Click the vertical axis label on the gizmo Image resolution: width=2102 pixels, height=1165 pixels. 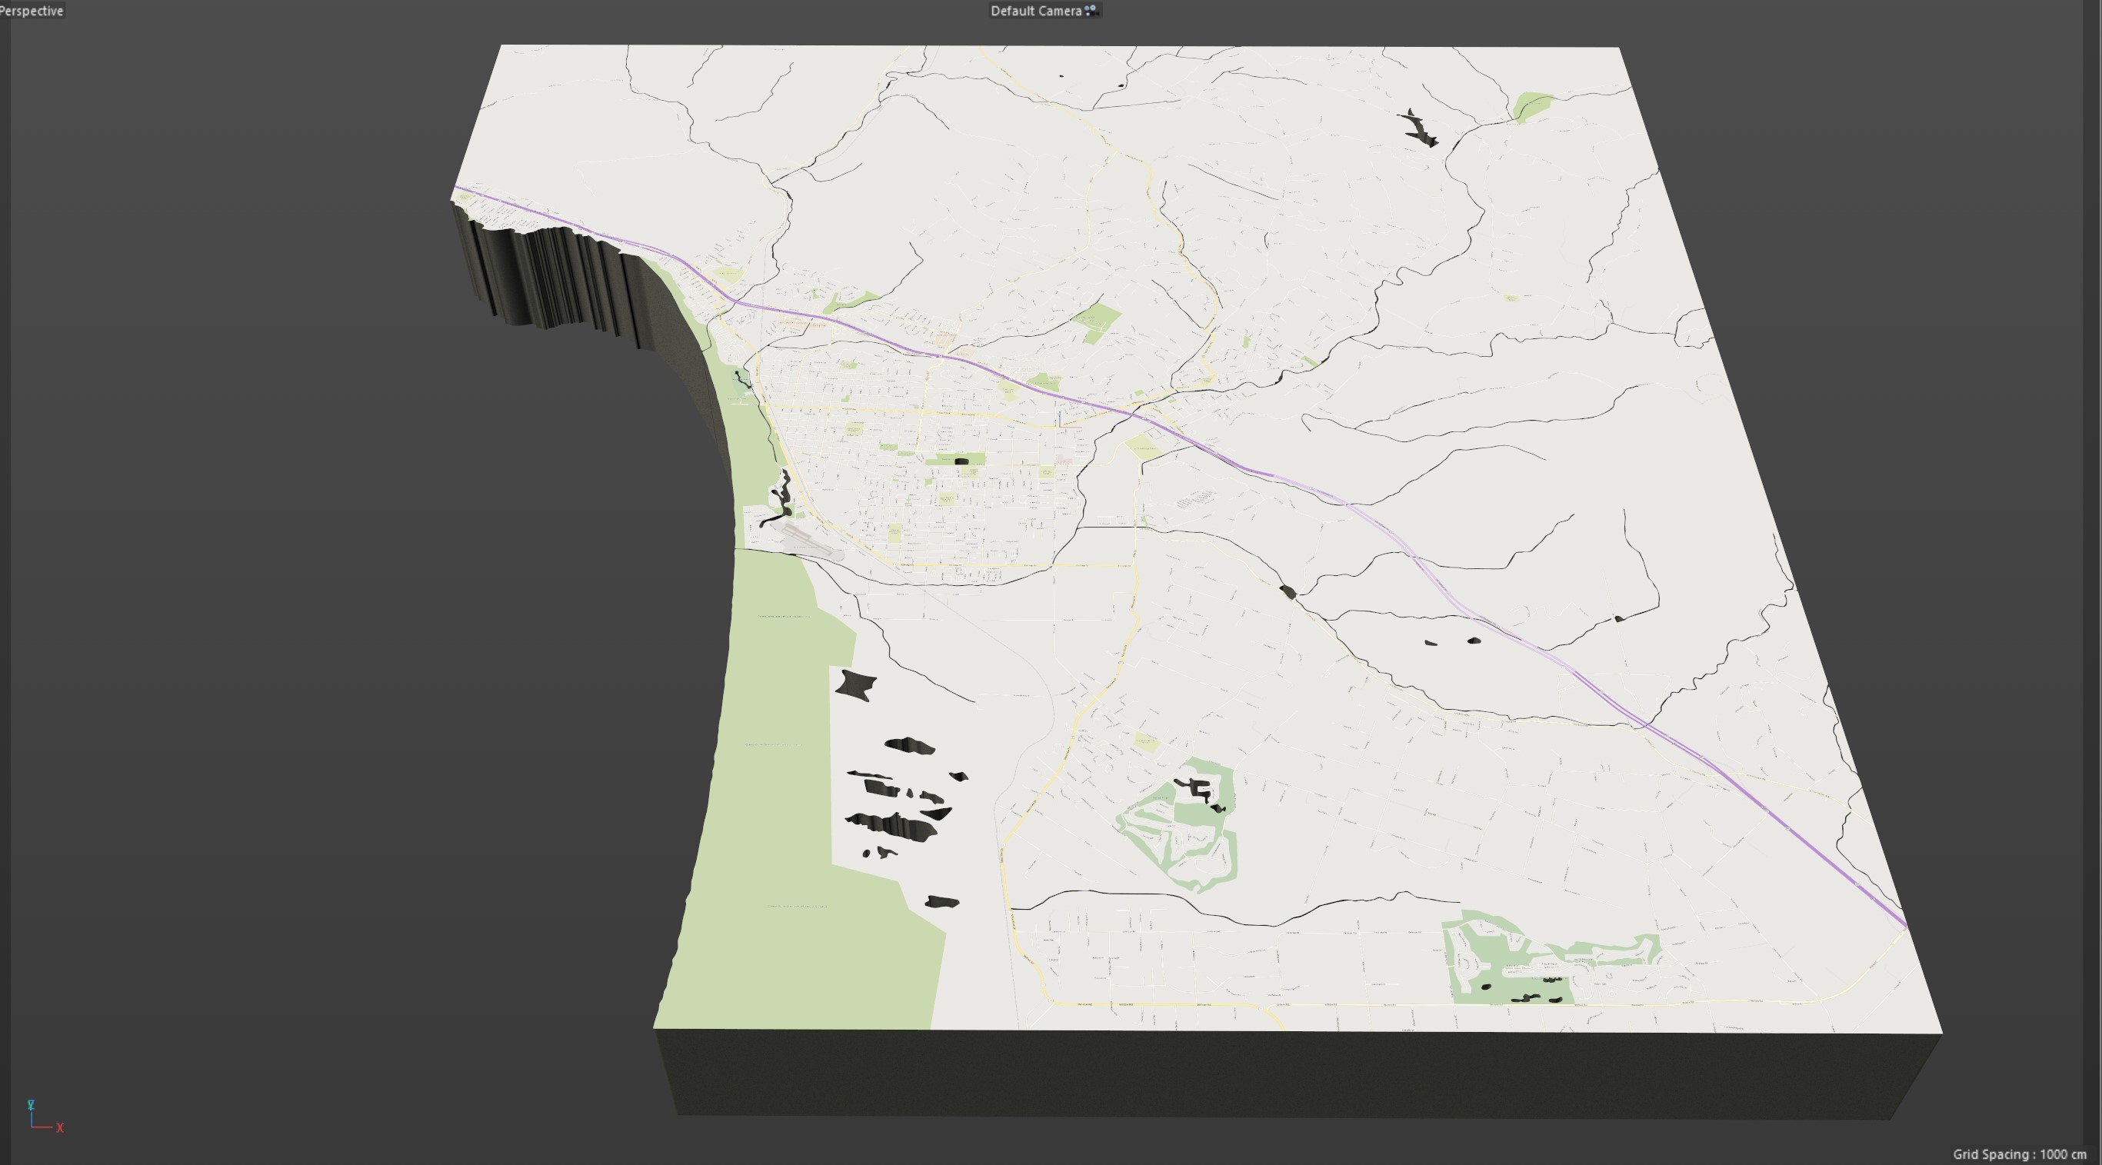click(x=31, y=1104)
